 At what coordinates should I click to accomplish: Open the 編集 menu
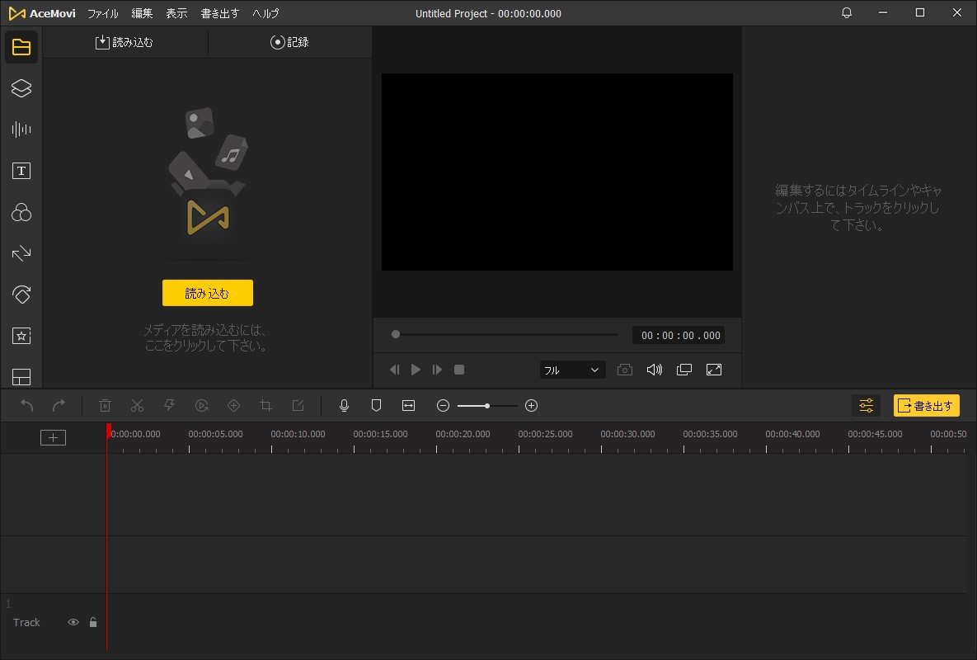click(x=143, y=13)
